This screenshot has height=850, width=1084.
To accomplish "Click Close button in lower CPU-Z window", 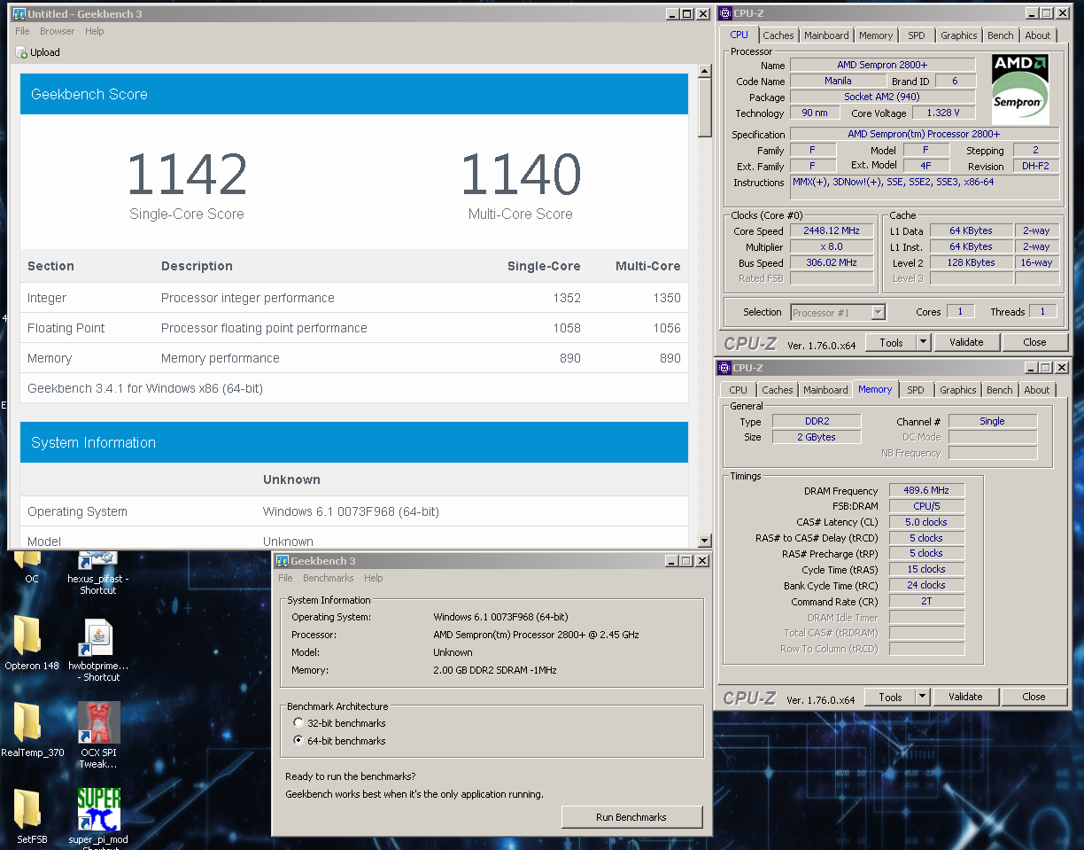I will pos(1034,697).
